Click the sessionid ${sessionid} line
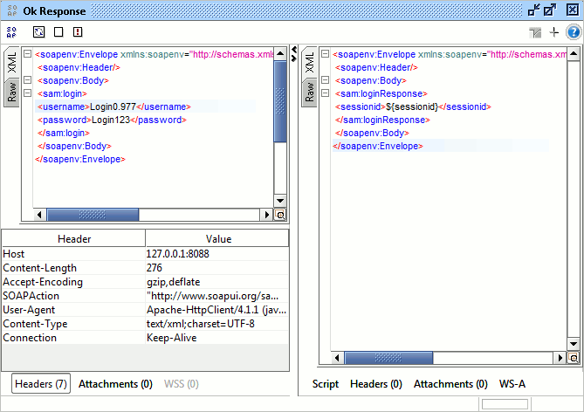Viewport: 584px width, 412px height. (413, 106)
